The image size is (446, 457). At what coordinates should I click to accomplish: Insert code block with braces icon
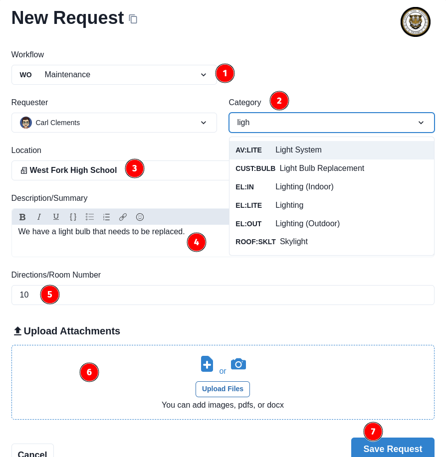[73, 217]
